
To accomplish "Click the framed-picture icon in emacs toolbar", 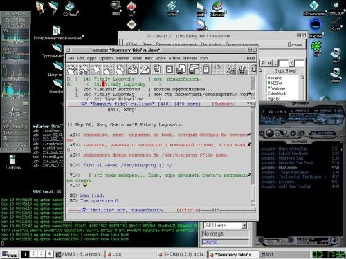I will (170, 69).
